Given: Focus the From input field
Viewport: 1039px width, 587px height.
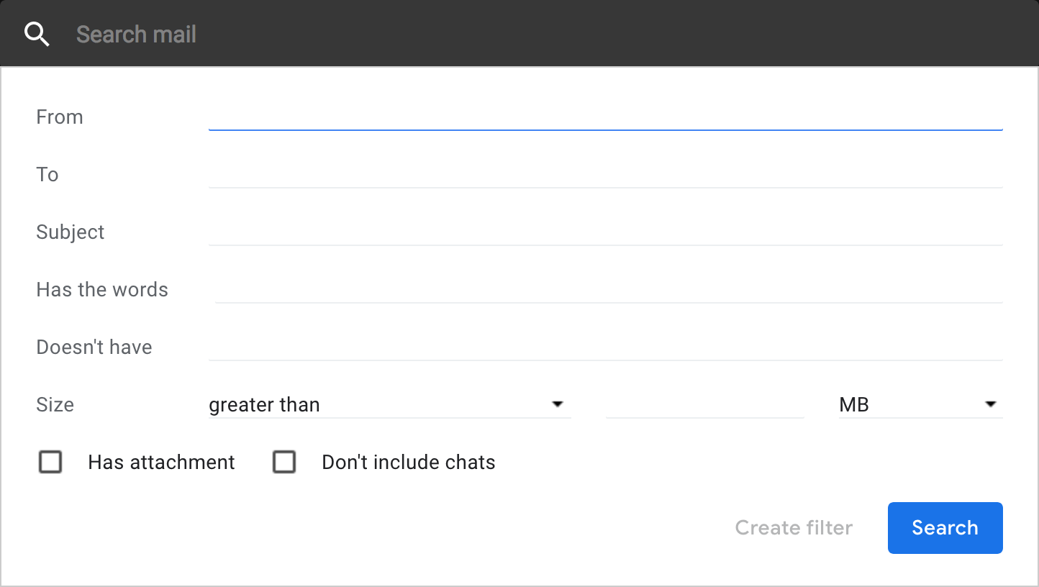Looking at the screenshot, I should [604, 117].
